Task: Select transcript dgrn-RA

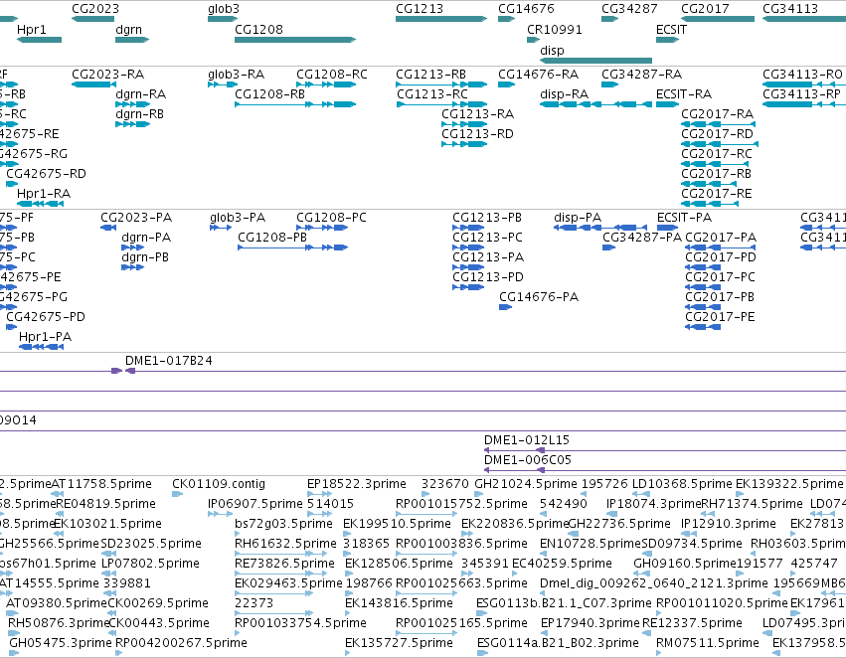Action: tap(132, 104)
